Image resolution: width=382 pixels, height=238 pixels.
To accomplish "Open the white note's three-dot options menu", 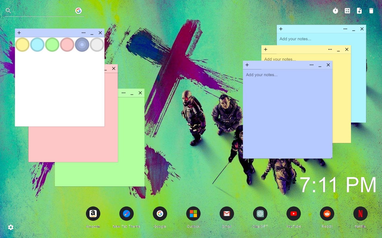I will click(84, 33).
